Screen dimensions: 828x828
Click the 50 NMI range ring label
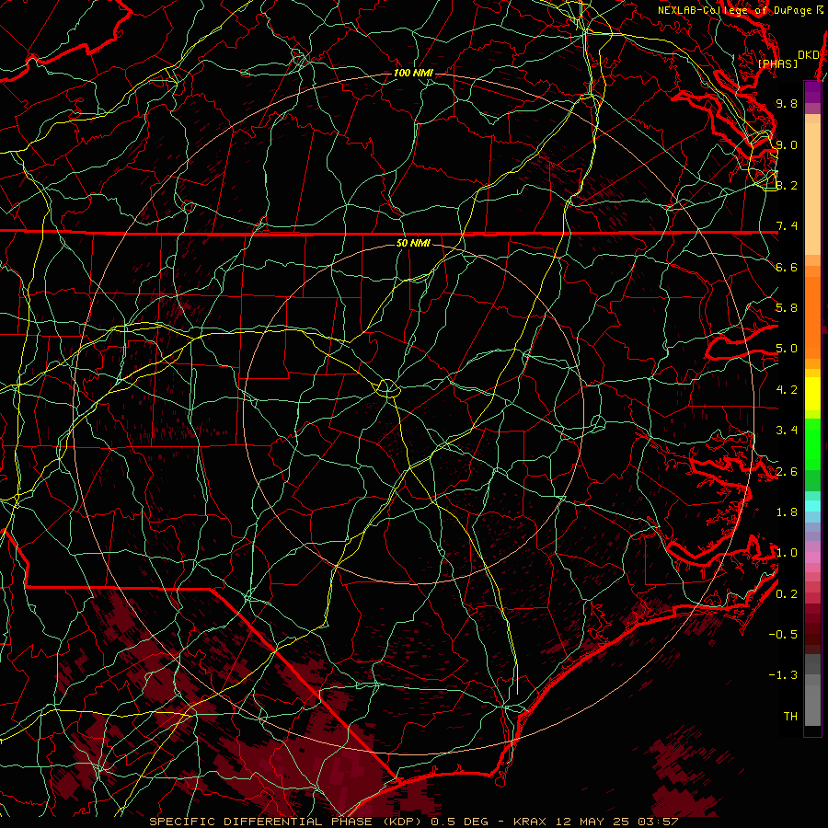[x=413, y=243]
